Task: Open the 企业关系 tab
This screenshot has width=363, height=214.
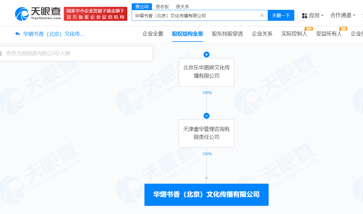Action: 262,34
